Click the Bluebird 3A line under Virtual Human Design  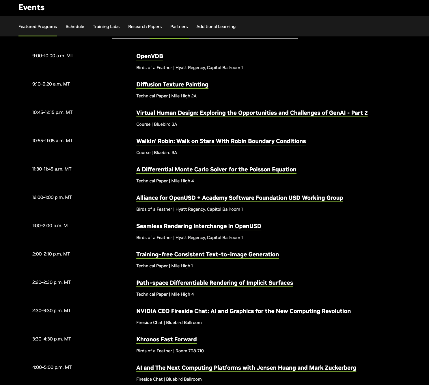pos(157,124)
